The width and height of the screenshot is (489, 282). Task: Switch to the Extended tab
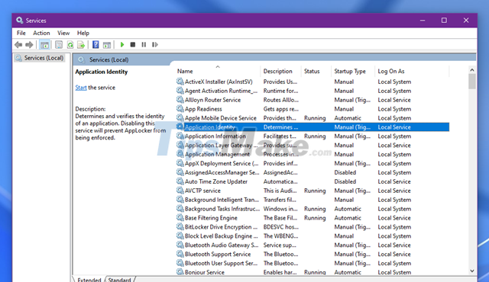tap(89, 280)
